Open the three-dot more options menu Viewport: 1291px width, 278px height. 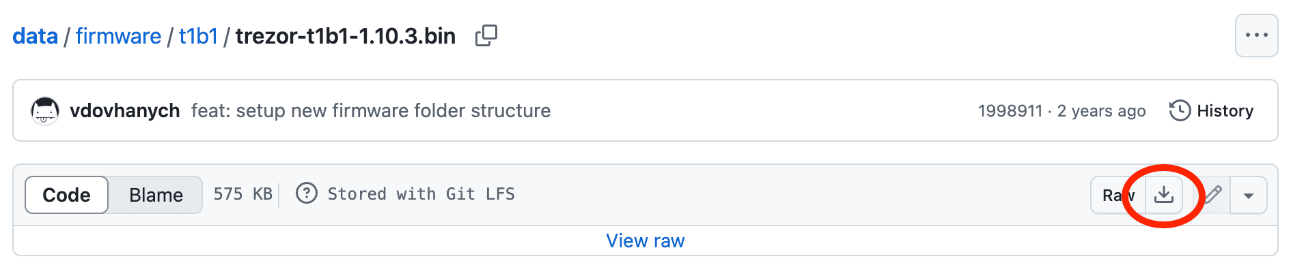1256,35
